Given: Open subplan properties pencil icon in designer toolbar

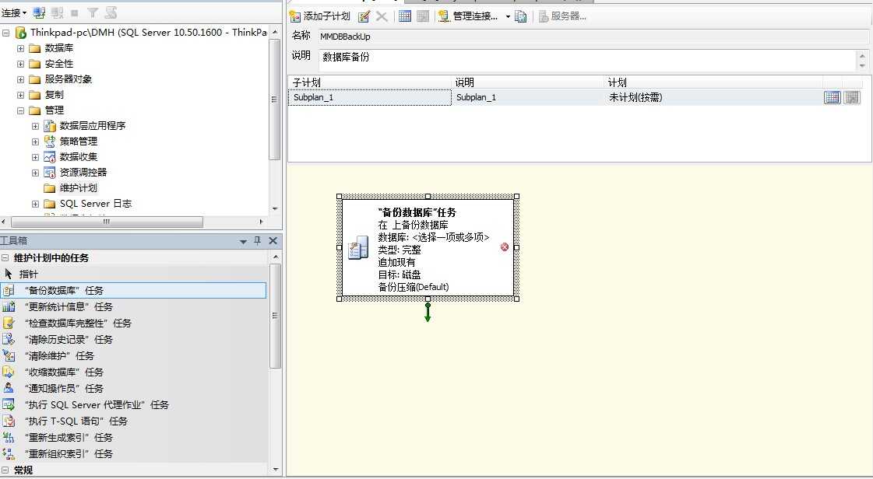Looking at the screenshot, I should pos(364,16).
